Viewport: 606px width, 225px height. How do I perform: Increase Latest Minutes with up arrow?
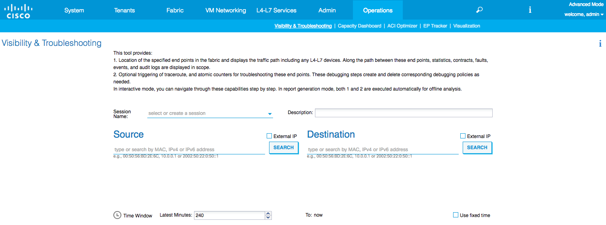(x=268, y=213)
